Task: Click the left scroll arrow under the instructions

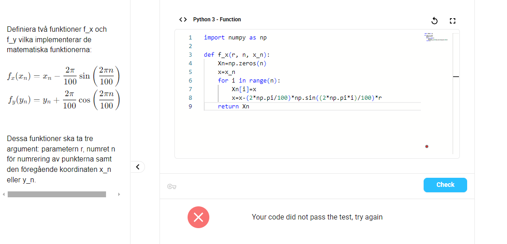Action: (x=3, y=195)
